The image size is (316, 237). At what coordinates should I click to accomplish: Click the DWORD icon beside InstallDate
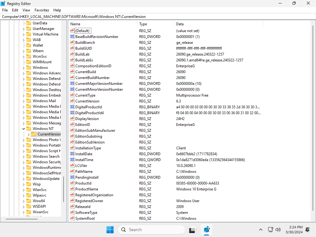tap(72, 154)
